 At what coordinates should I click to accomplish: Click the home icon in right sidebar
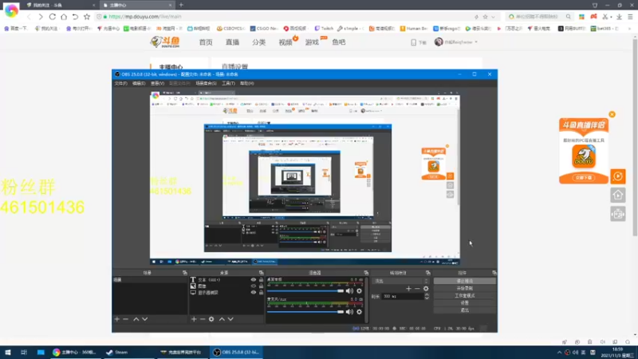point(618,195)
